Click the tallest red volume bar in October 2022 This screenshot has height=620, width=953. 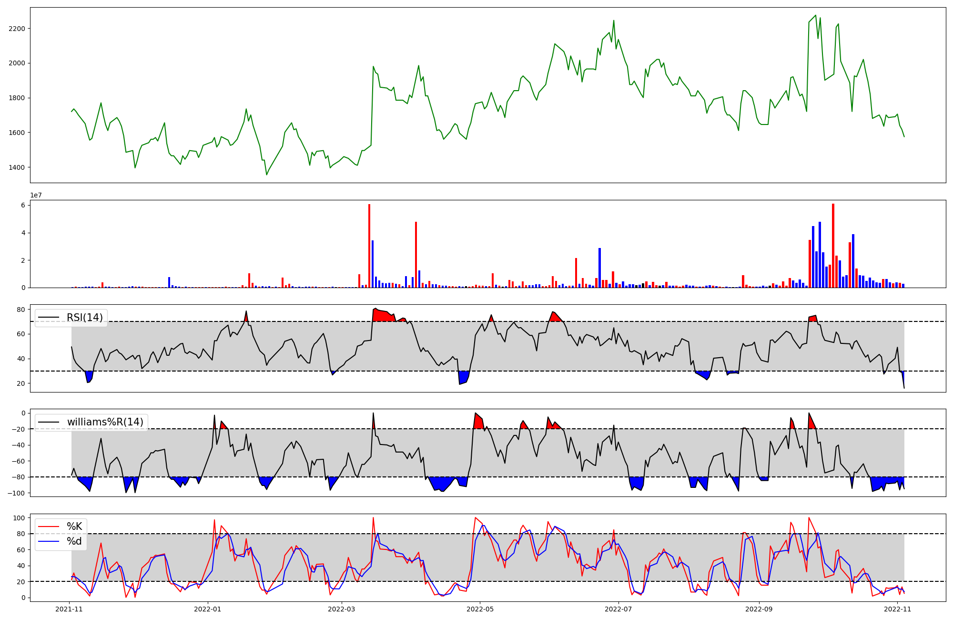click(x=833, y=246)
